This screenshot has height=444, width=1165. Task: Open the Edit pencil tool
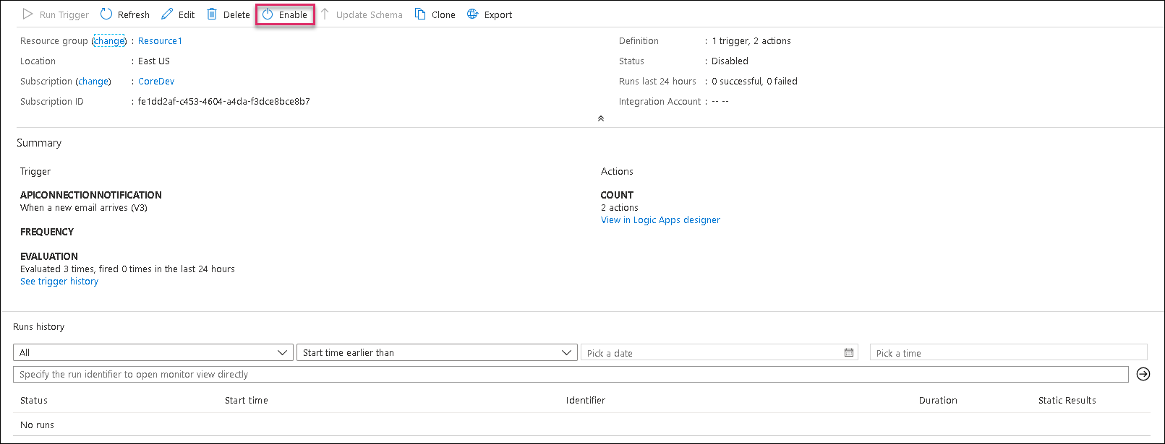click(167, 14)
